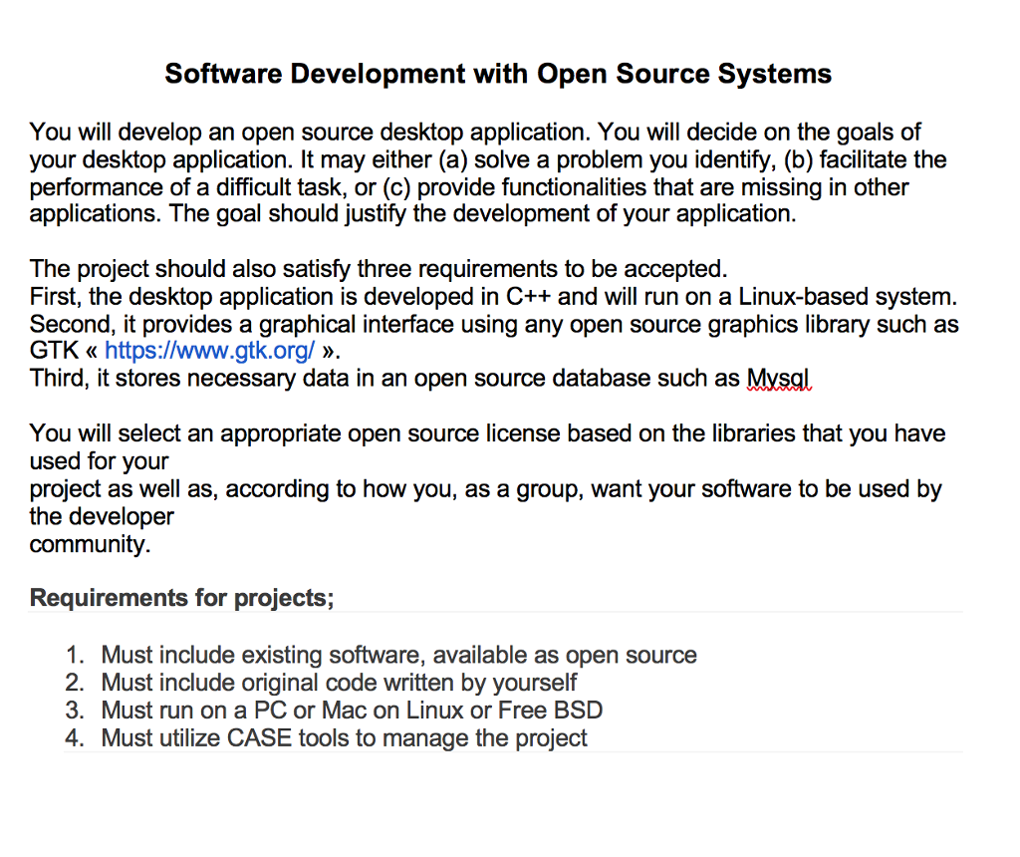Select the misspelled word Mysql

(778, 378)
